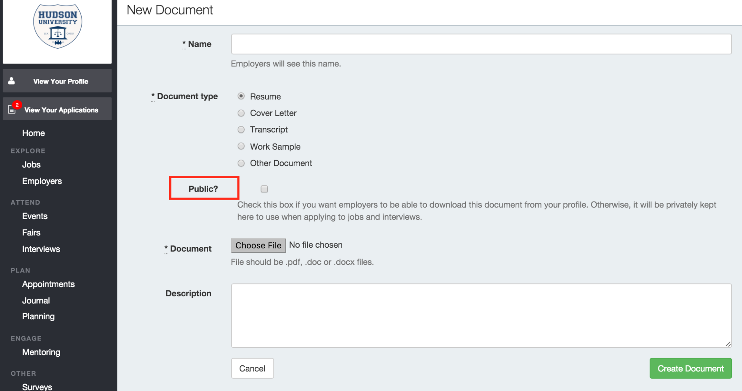Open Journal in sidebar

click(x=36, y=301)
